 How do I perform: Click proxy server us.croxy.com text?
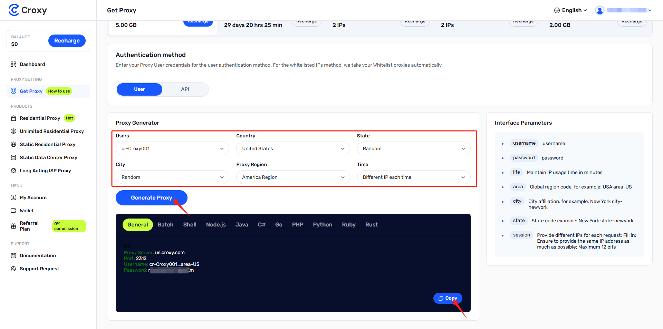pyautogui.click(x=170, y=252)
